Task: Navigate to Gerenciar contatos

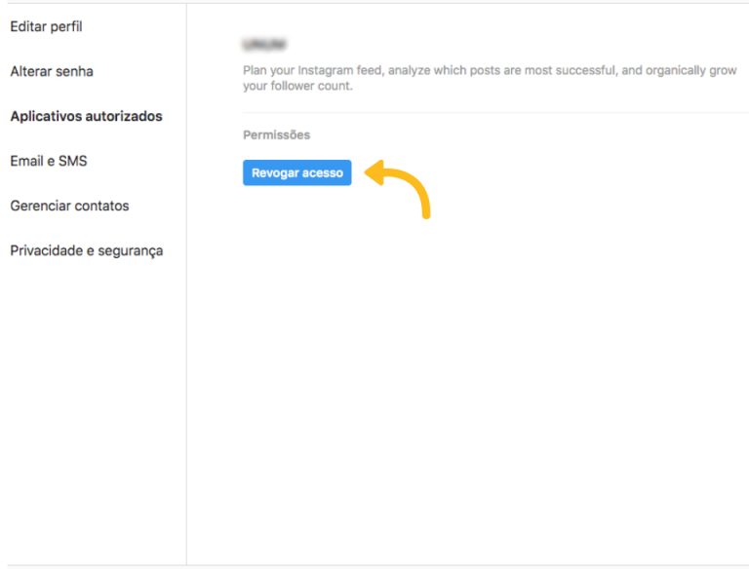Action: [69, 206]
